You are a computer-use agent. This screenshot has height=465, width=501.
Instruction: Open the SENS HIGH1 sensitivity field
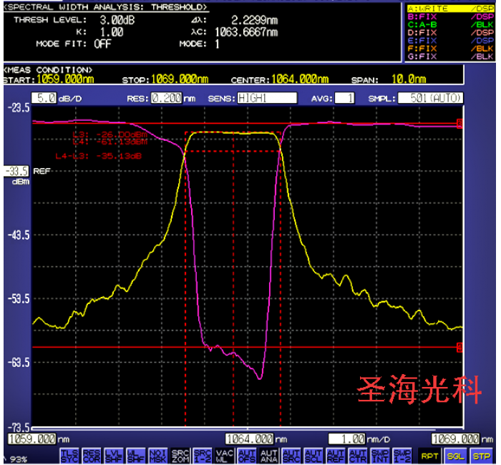[266, 98]
